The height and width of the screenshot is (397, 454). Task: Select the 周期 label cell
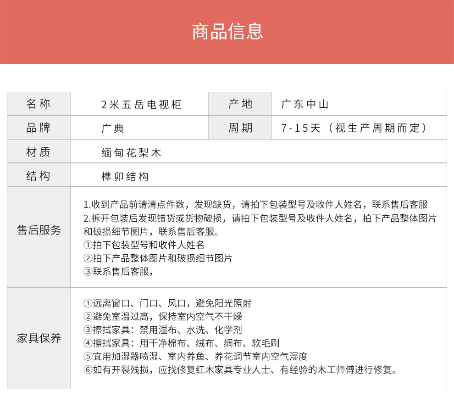[240, 128]
